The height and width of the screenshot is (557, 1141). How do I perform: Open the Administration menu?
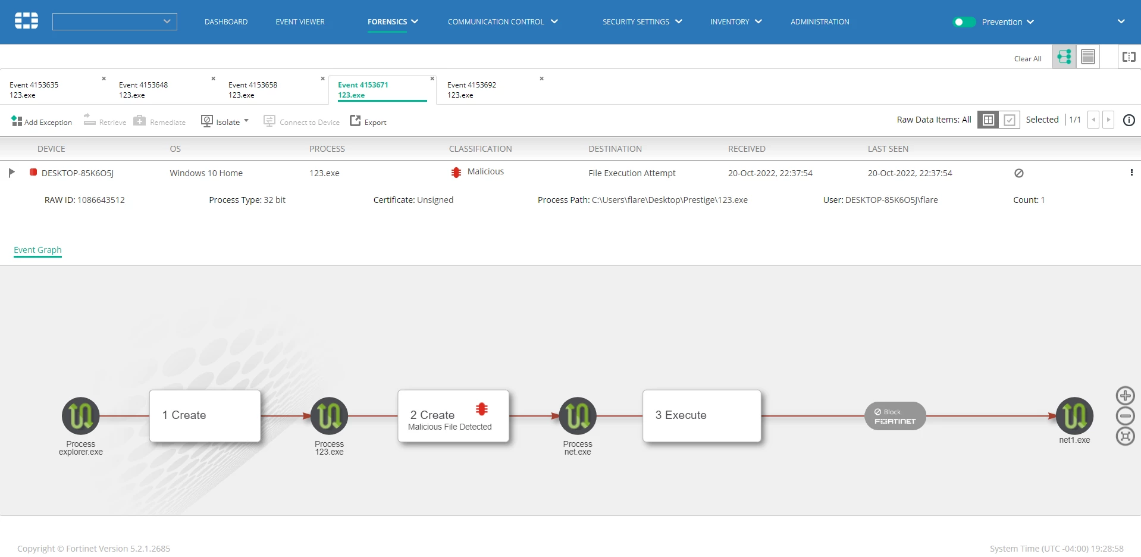pos(820,22)
